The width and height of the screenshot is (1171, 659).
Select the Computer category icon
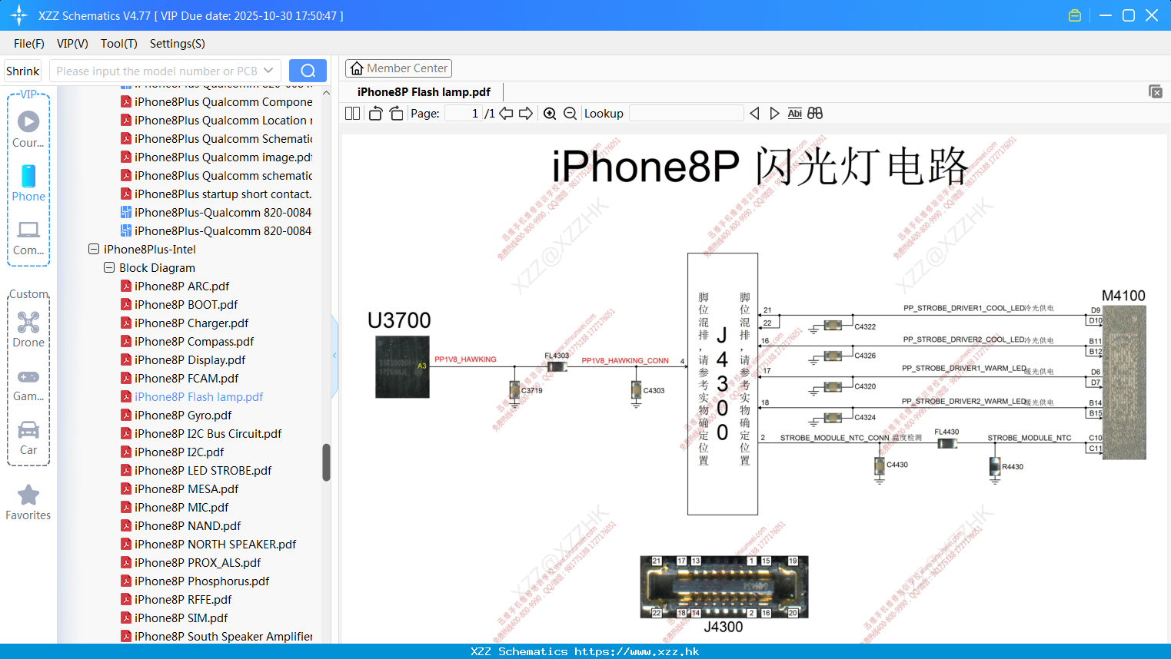tap(28, 237)
